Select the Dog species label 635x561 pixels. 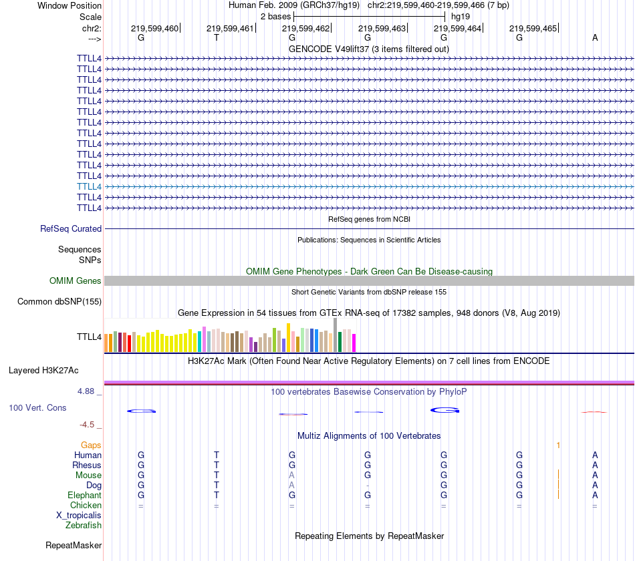tap(94, 486)
